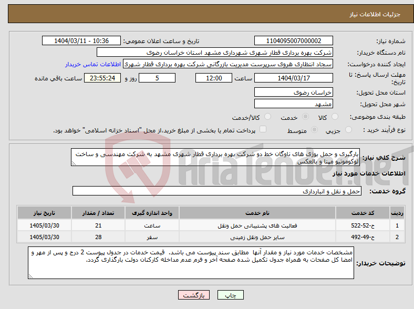The height and width of the screenshot is (309, 414).
Task: Click the طبقه بندی موضوعی label
Action: coord(378,117)
